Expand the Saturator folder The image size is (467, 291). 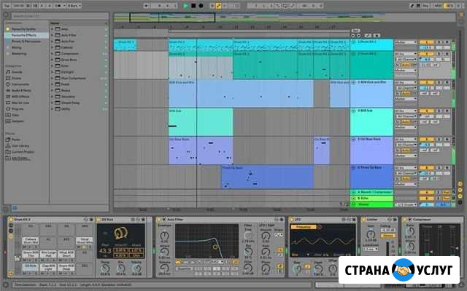[52, 97]
